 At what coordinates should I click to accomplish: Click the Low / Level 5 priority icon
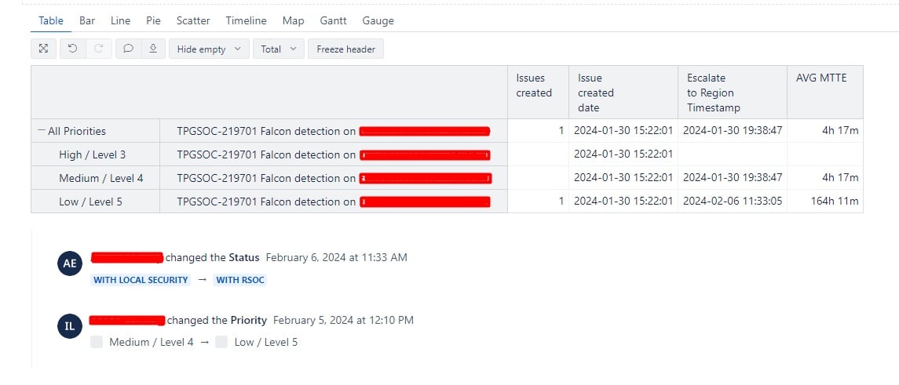click(x=222, y=342)
